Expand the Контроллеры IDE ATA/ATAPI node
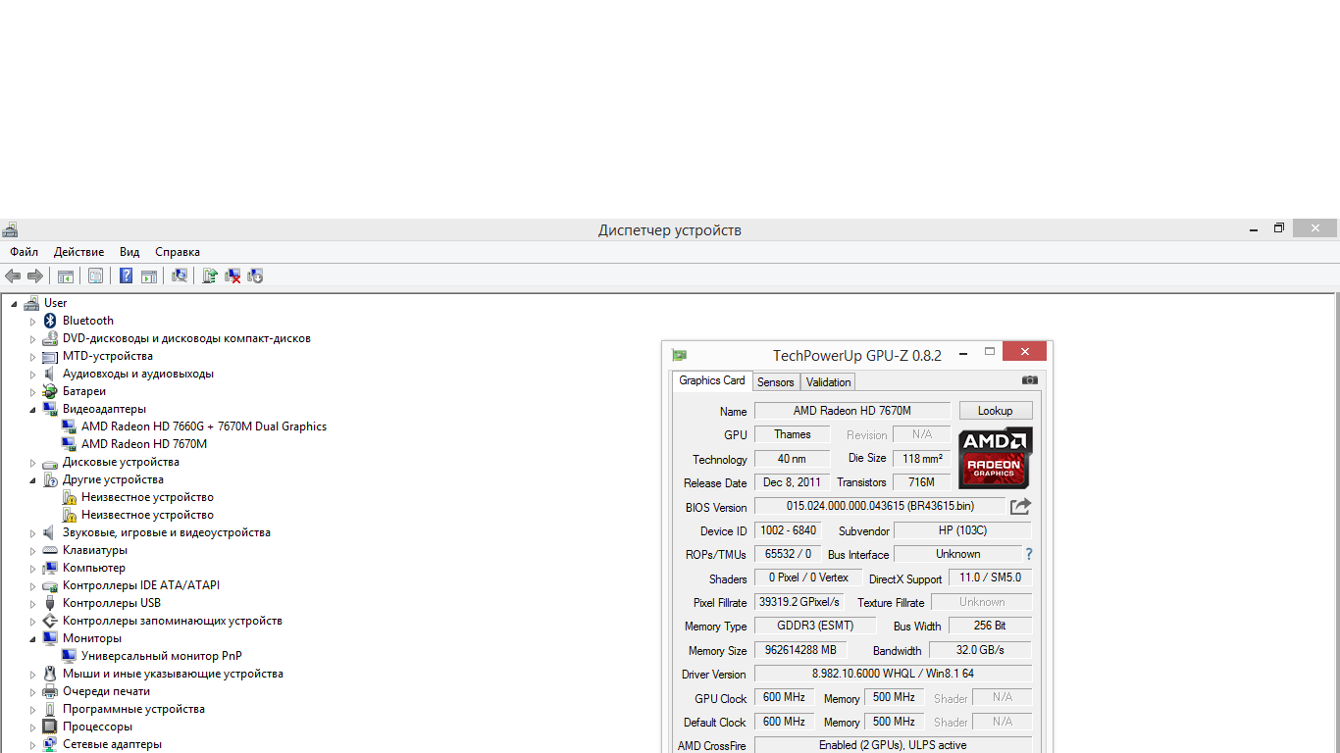This screenshot has width=1340, height=753. pos(32,586)
